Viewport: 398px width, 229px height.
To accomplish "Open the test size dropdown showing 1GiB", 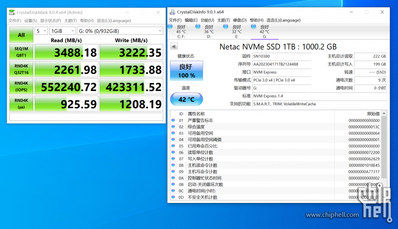I will (x=63, y=31).
